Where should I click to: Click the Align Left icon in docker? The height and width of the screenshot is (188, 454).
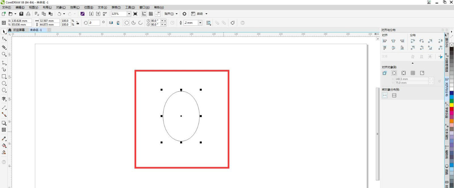[385, 41]
